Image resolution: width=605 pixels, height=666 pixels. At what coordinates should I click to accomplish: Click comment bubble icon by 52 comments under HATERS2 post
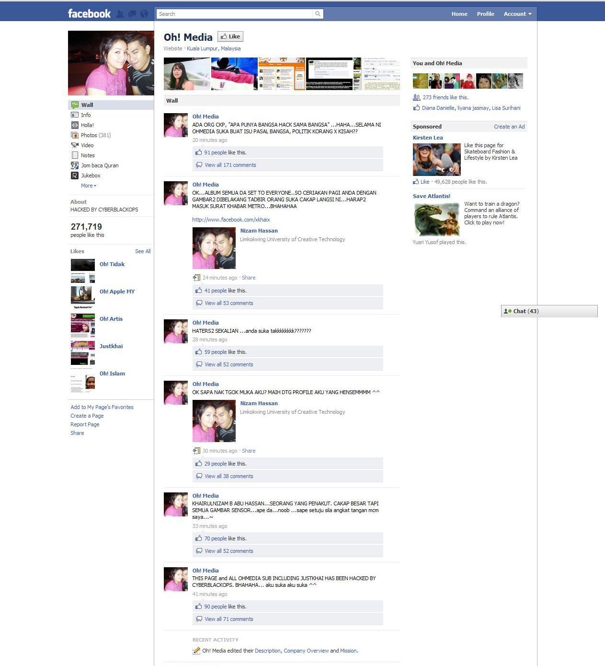click(x=199, y=364)
